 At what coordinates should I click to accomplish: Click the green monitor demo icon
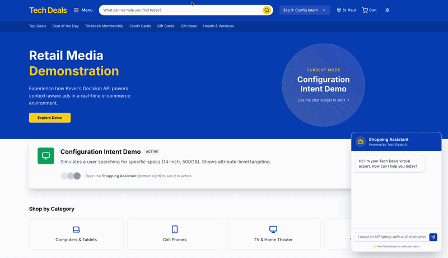(x=46, y=156)
